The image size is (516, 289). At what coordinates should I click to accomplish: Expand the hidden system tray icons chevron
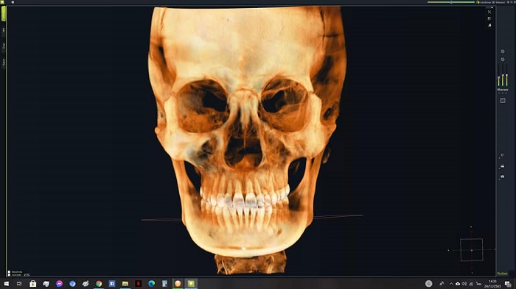pyautogui.click(x=451, y=284)
